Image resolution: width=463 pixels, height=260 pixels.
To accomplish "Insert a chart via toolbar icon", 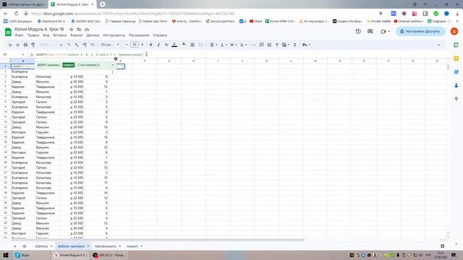I will tap(269, 45).
